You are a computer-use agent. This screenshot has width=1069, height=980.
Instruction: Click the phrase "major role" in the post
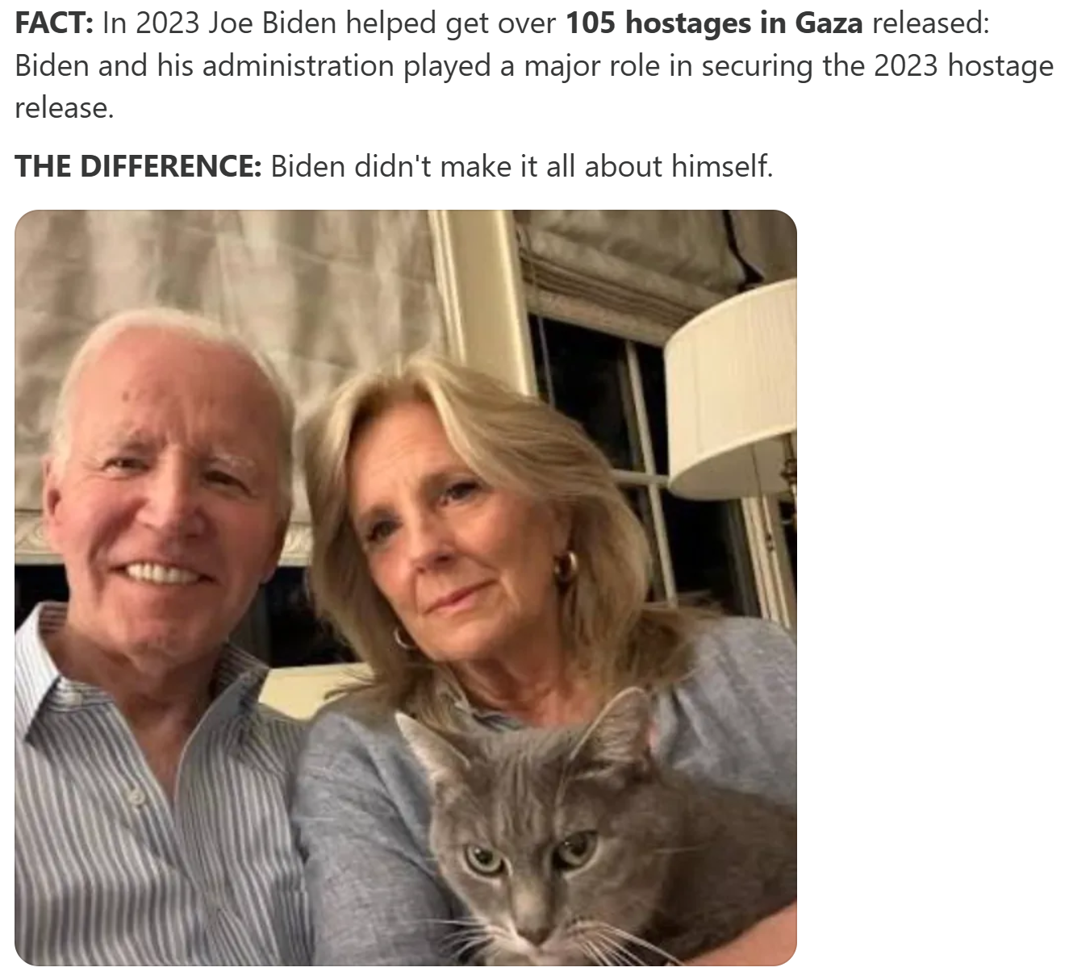(581, 65)
